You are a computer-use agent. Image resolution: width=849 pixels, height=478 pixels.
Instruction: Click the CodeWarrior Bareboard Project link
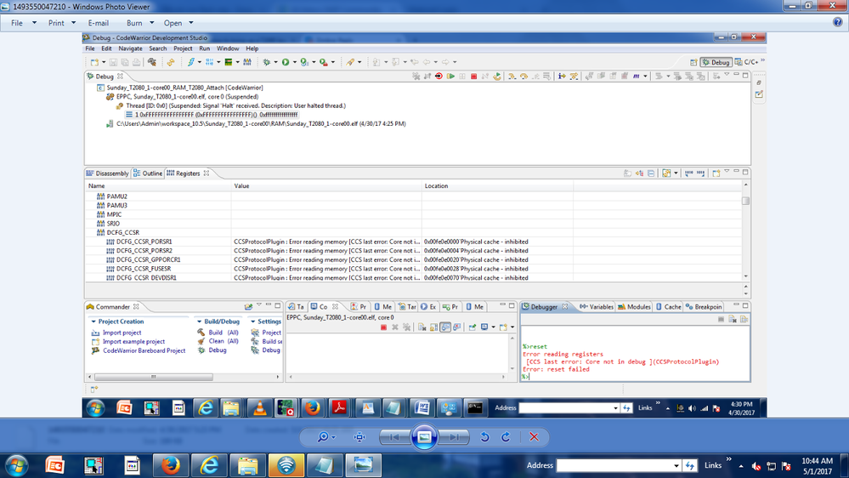(x=144, y=350)
